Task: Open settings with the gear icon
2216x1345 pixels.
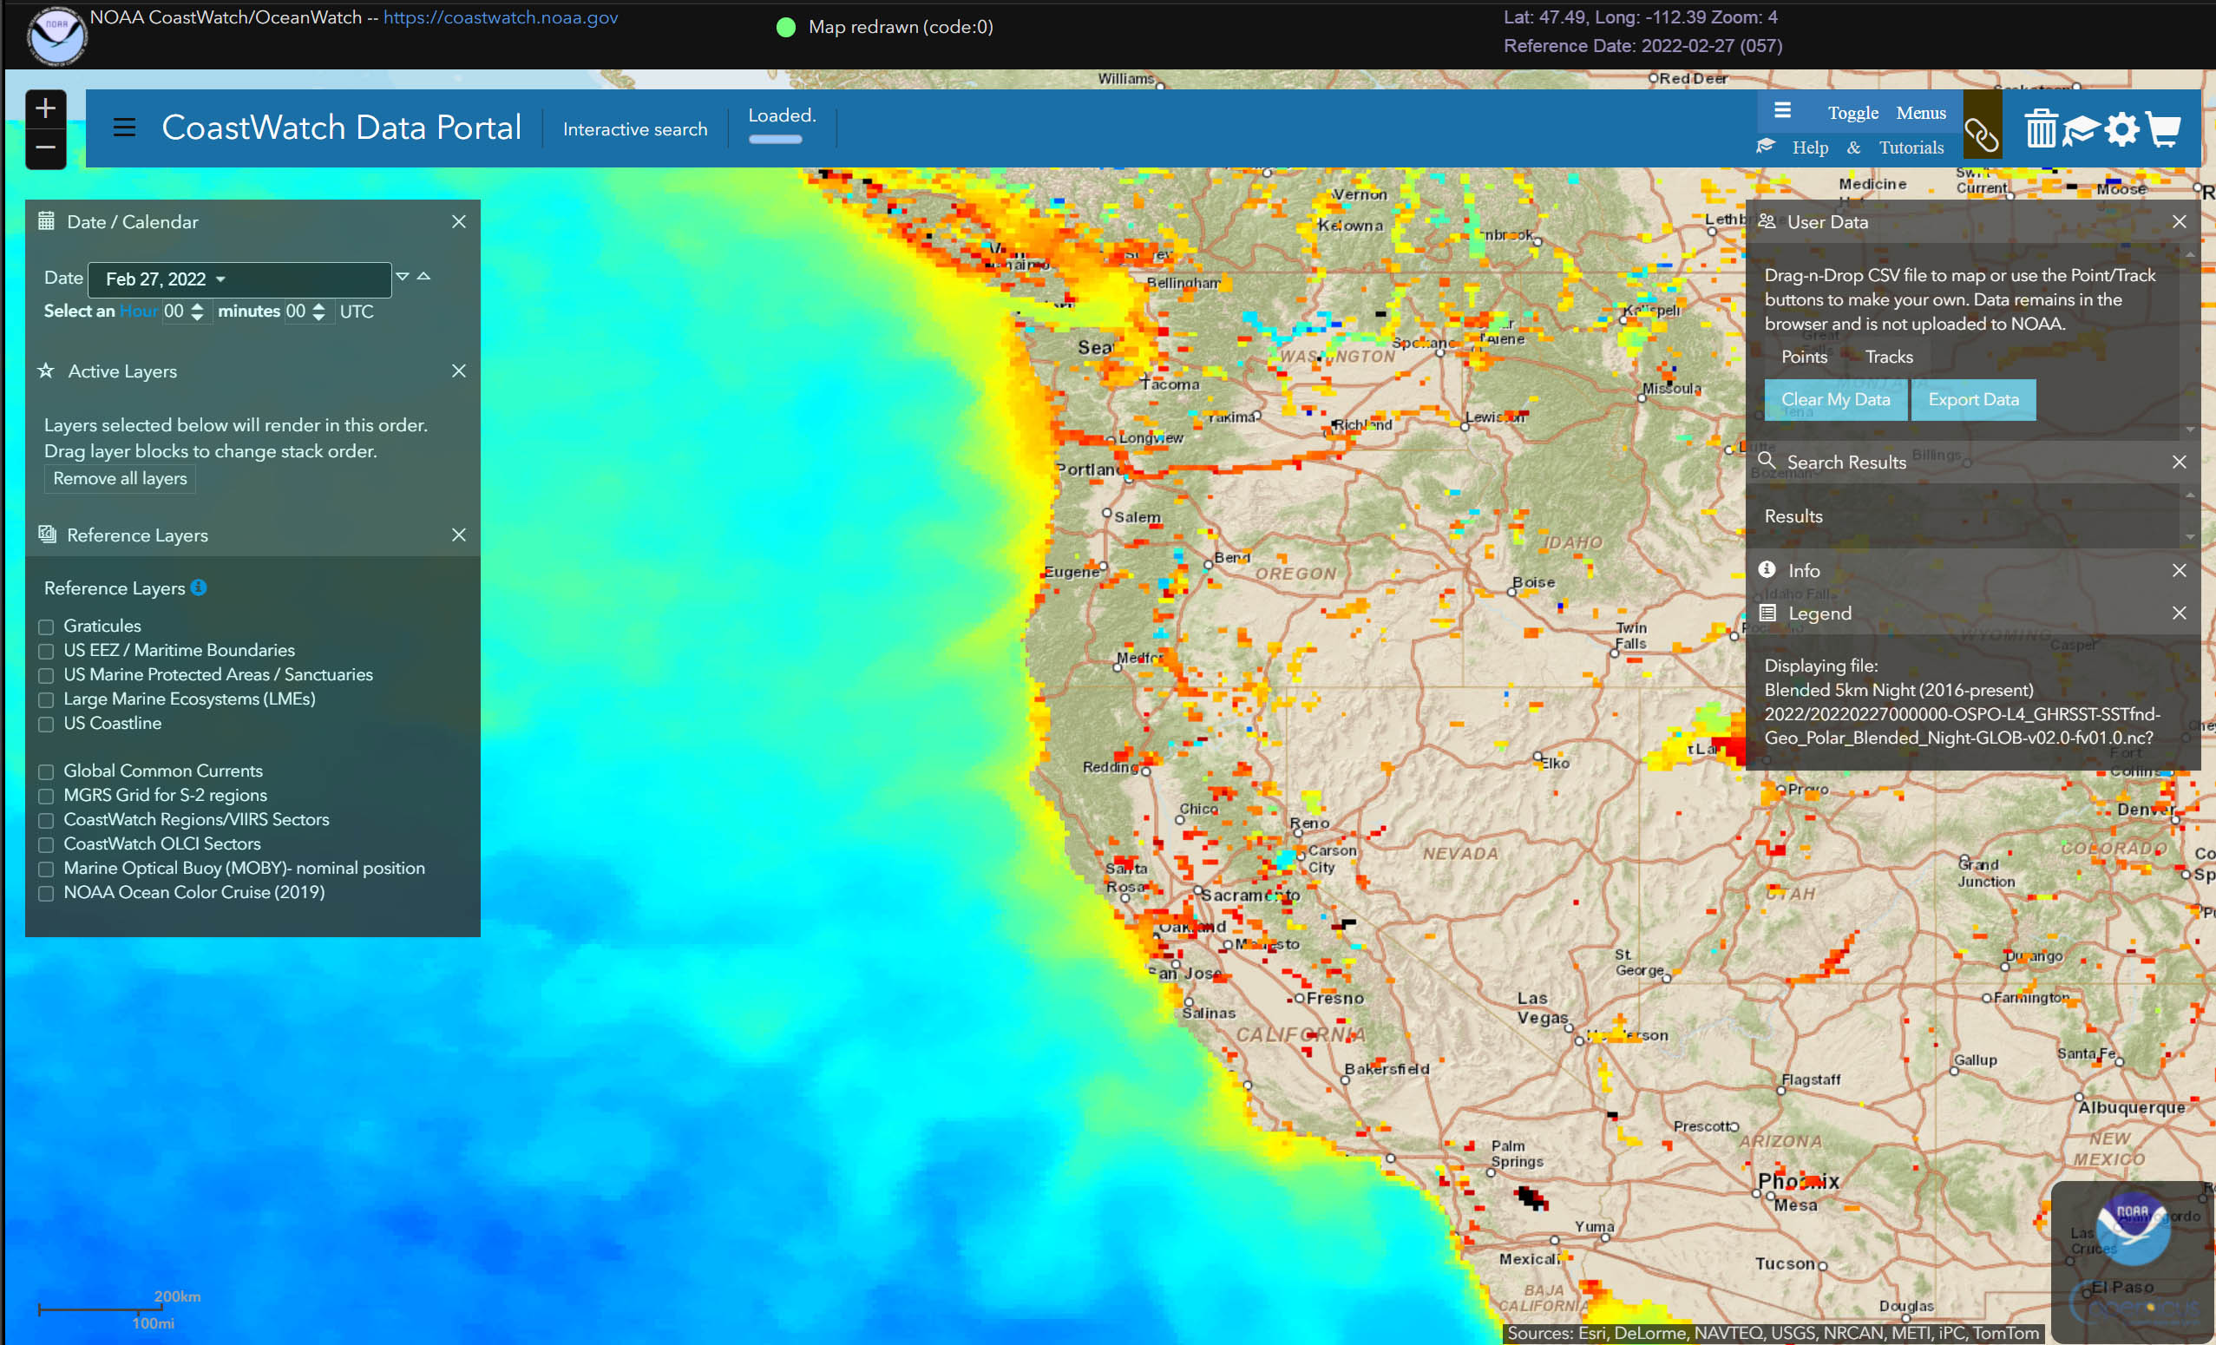Action: coord(2121,128)
